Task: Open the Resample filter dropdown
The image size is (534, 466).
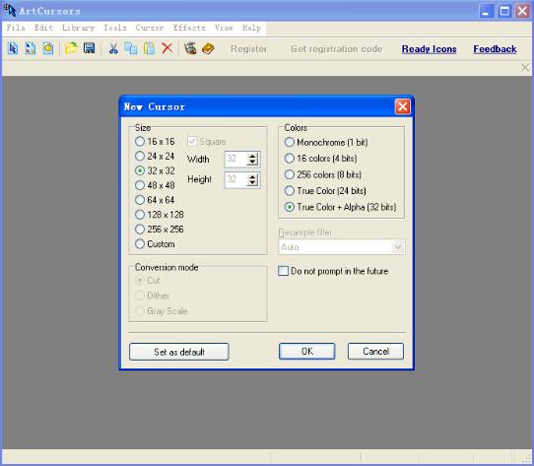Action: (x=342, y=247)
